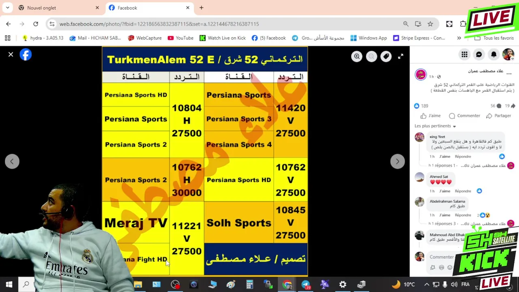
Task: Click the Facebook logo in photo viewer
Action: tap(26, 54)
